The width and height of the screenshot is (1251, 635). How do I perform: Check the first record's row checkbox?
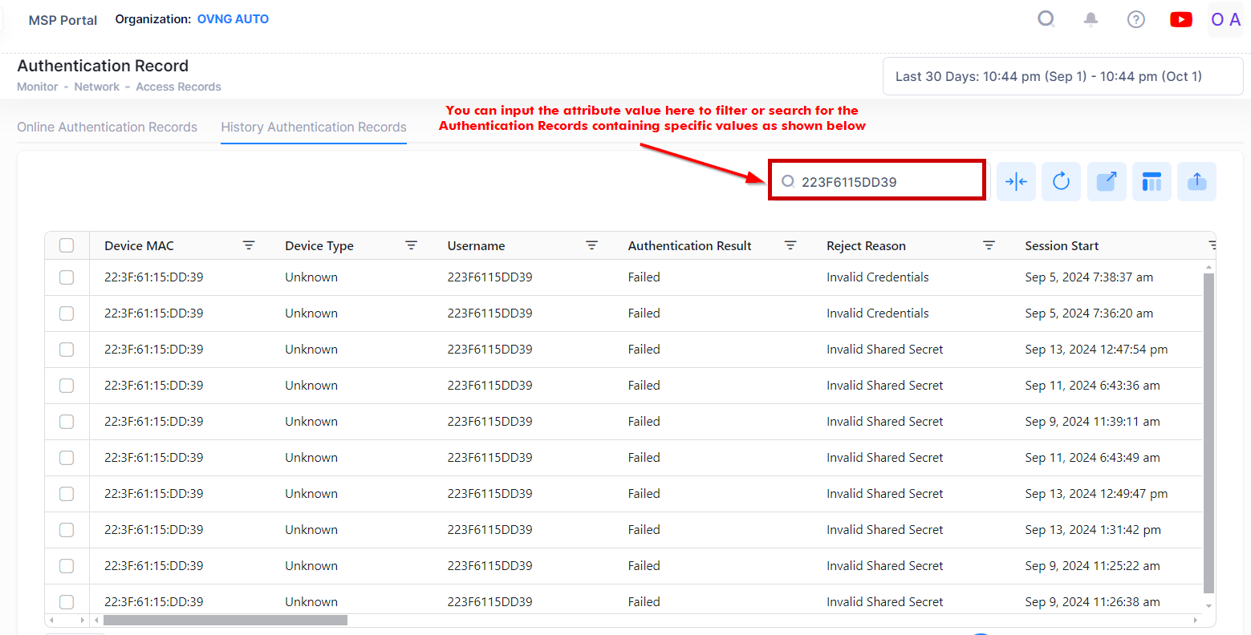pos(67,277)
